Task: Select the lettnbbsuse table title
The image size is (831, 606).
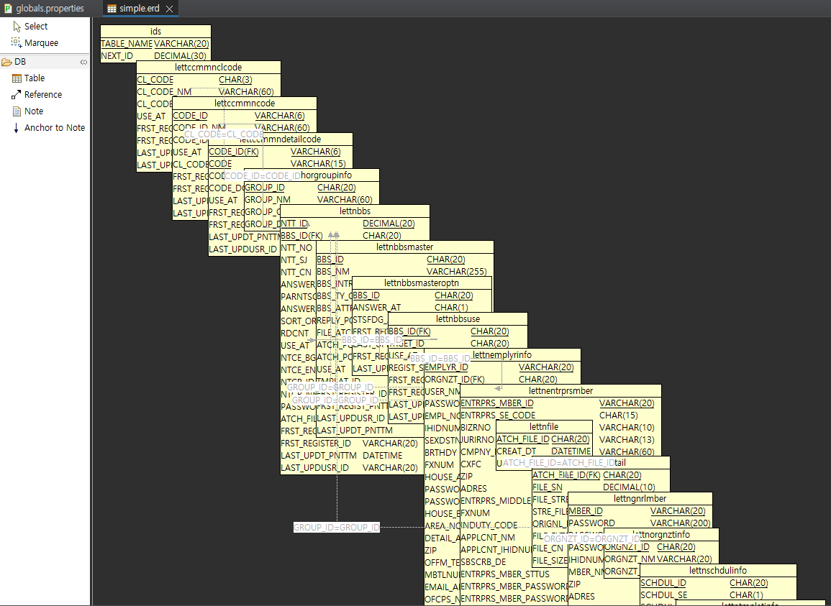Action: tap(458, 319)
